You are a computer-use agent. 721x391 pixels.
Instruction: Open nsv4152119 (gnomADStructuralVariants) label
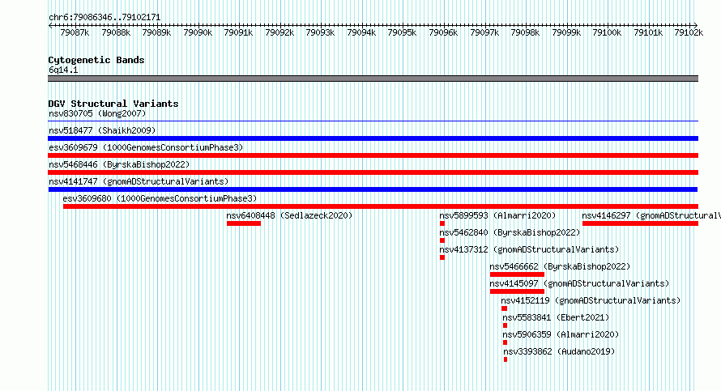click(x=591, y=300)
